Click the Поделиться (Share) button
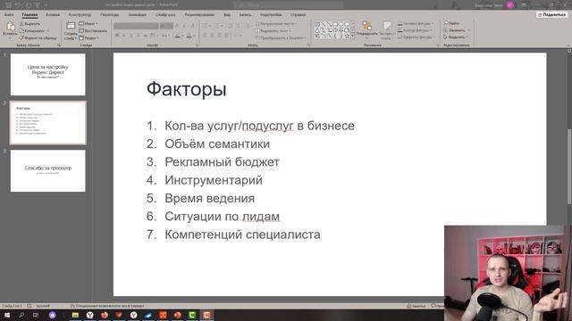572x321 pixels. (552, 14)
